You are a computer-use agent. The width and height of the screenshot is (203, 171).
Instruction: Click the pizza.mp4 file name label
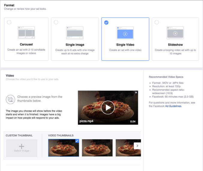coord(86,121)
